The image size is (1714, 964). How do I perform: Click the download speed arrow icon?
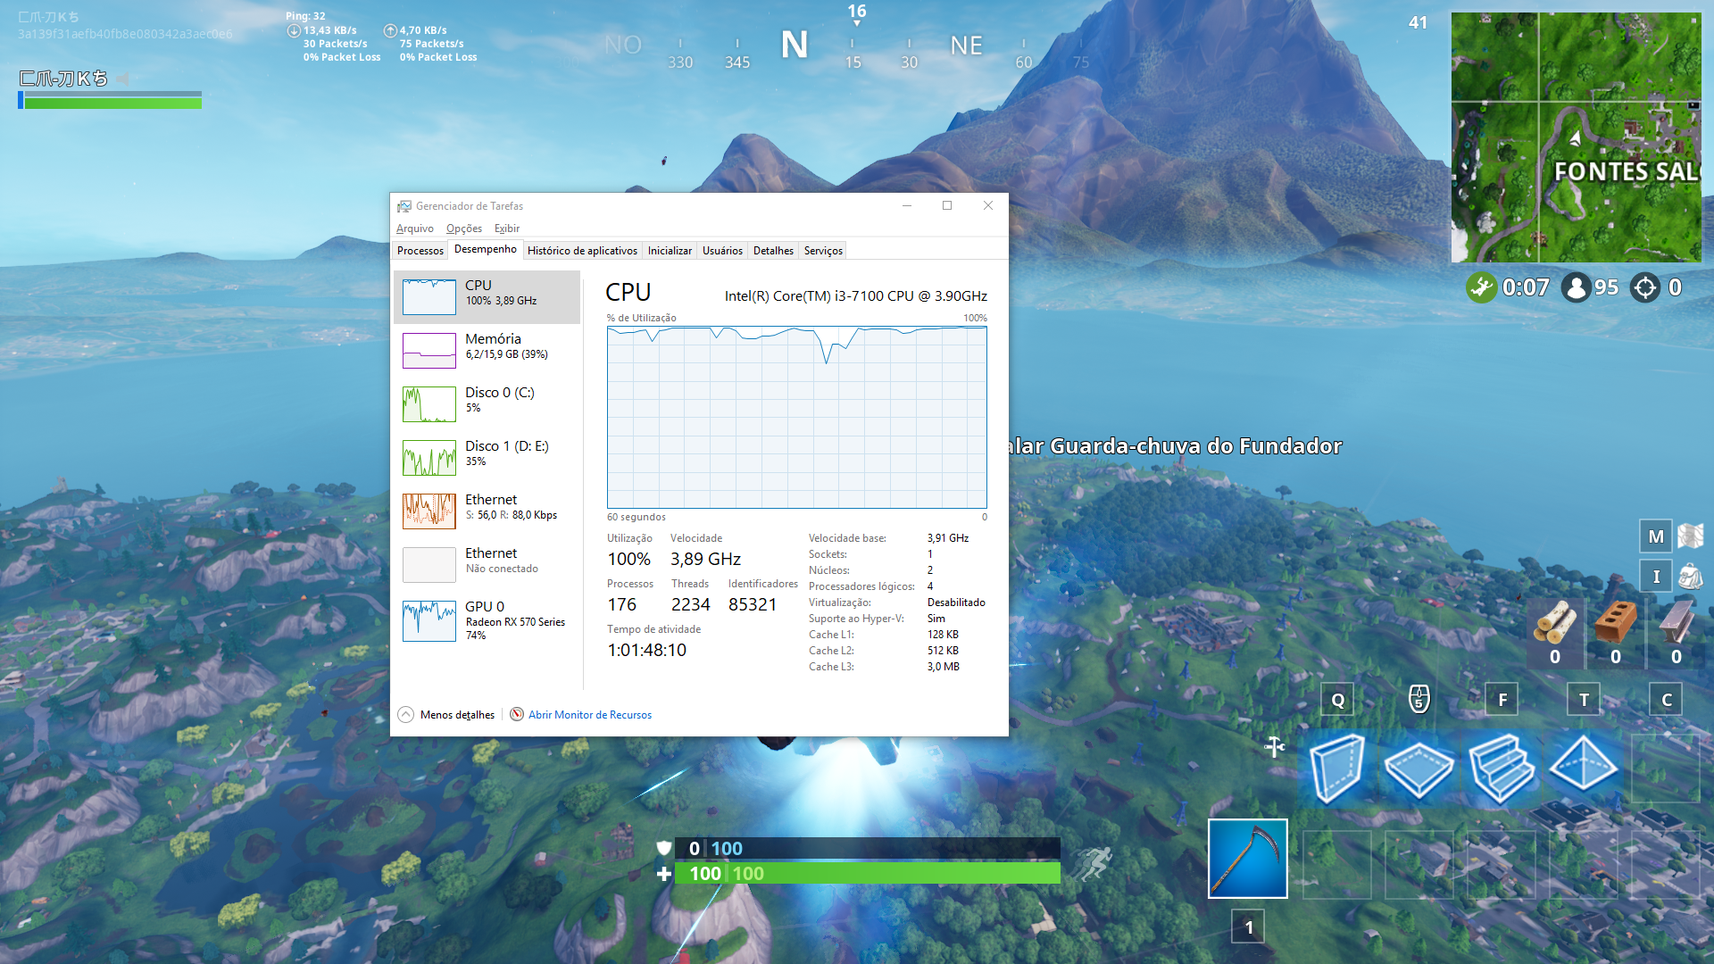tap(294, 30)
